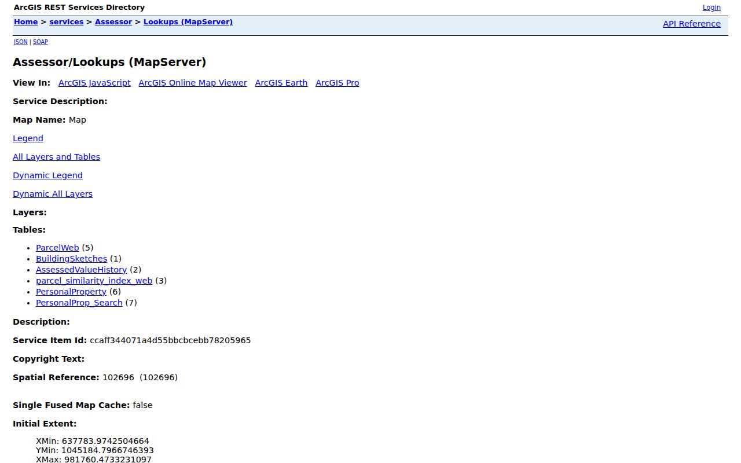
Task: Open the Dynamic Legend link
Action: tap(47, 175)
